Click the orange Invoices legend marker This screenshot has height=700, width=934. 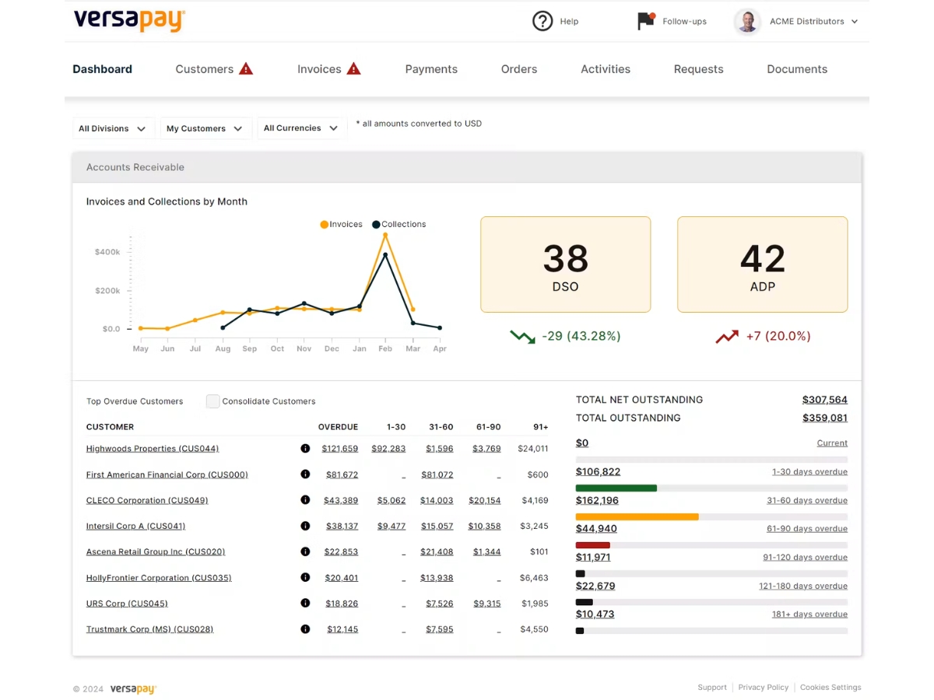[324, 224]
